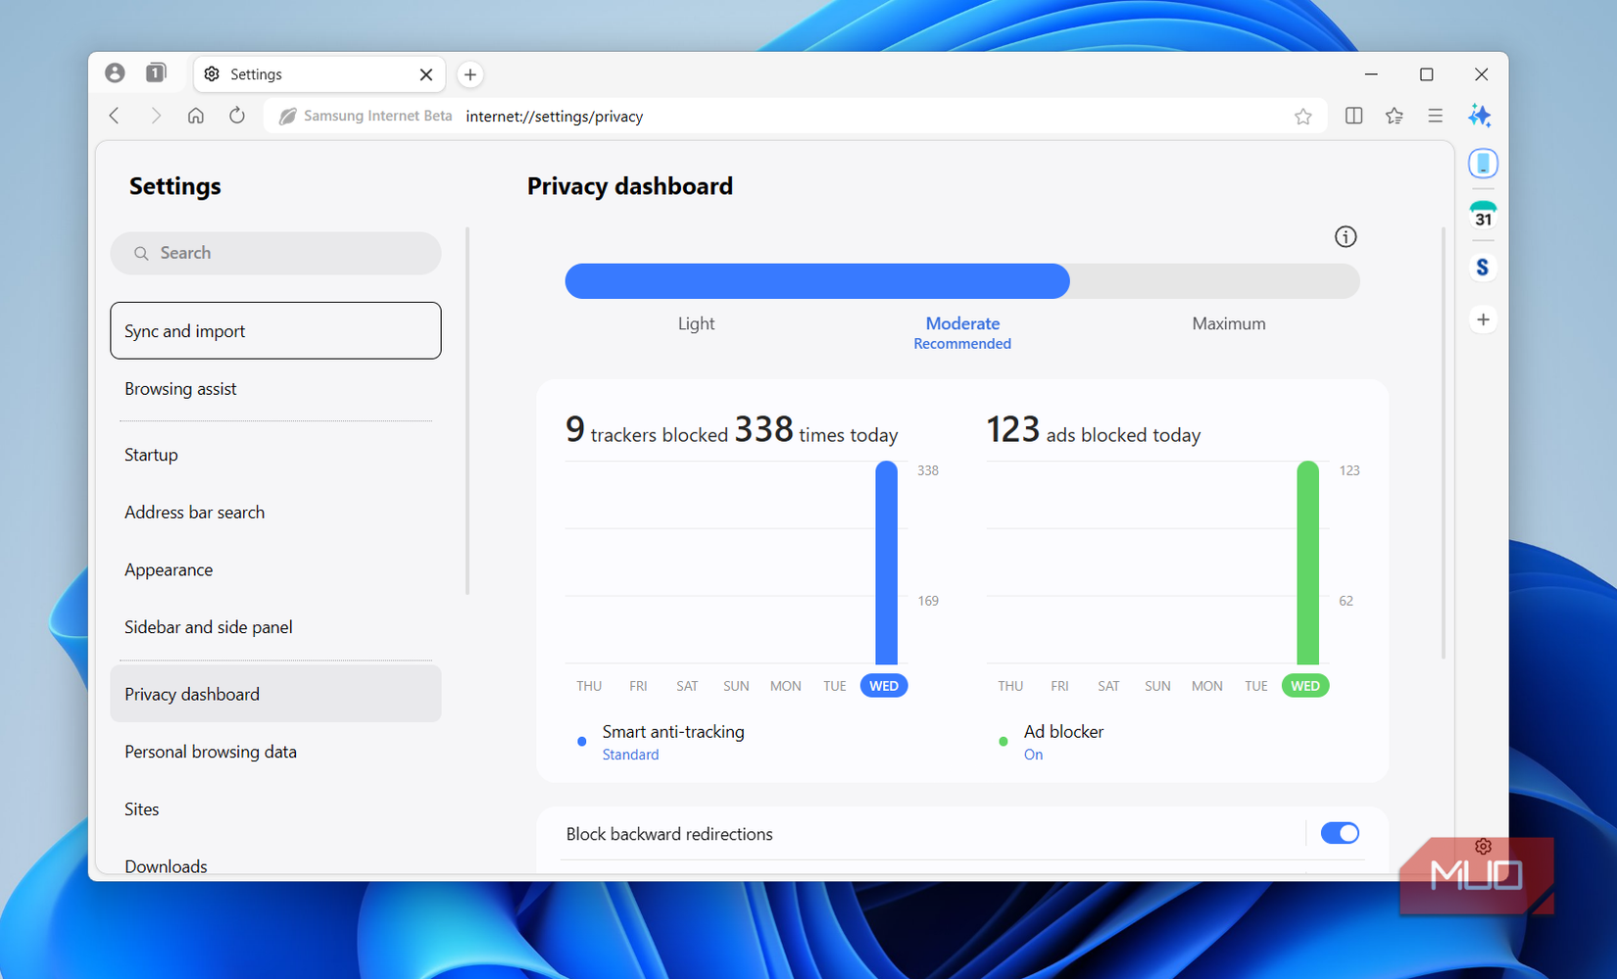Open the Sync and import section
This screenshot has width=1617, height=979.
(x=184, y=330)
